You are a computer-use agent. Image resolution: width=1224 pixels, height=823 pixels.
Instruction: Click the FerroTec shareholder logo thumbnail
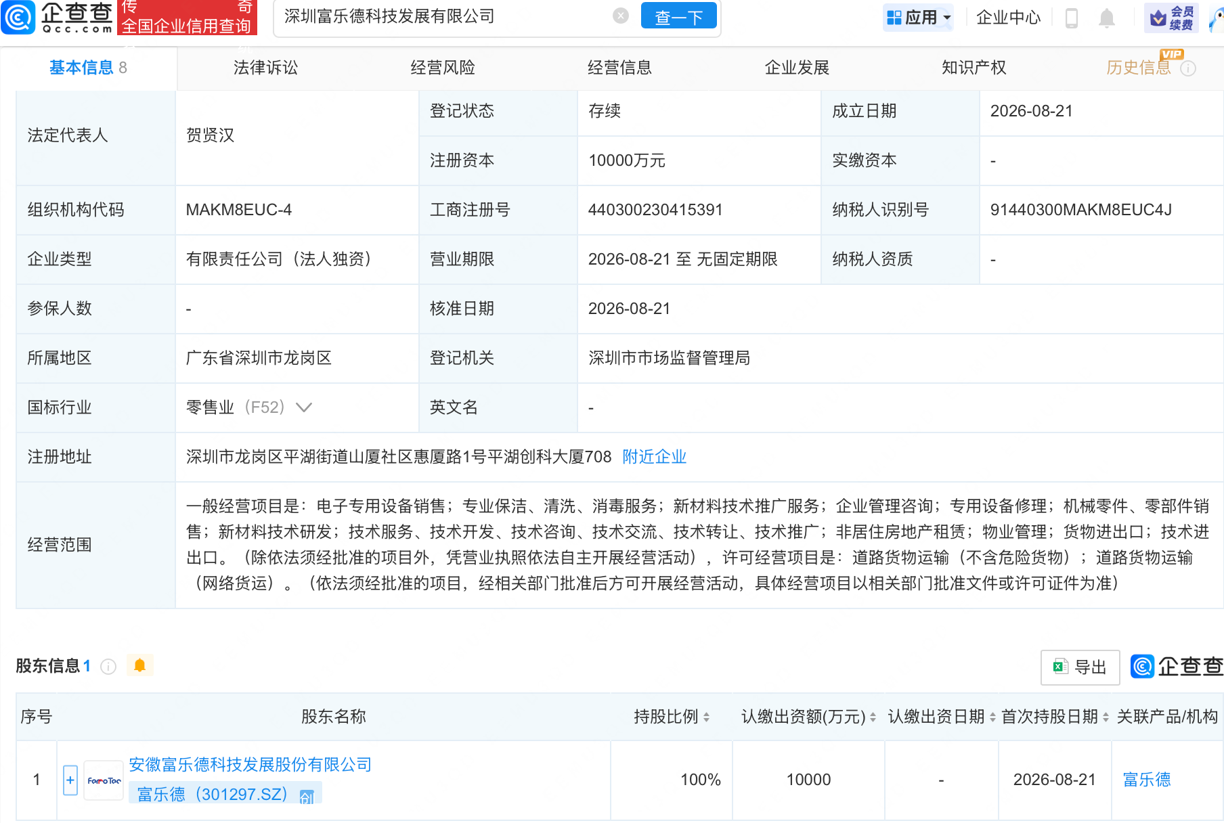tap(104, 780)
